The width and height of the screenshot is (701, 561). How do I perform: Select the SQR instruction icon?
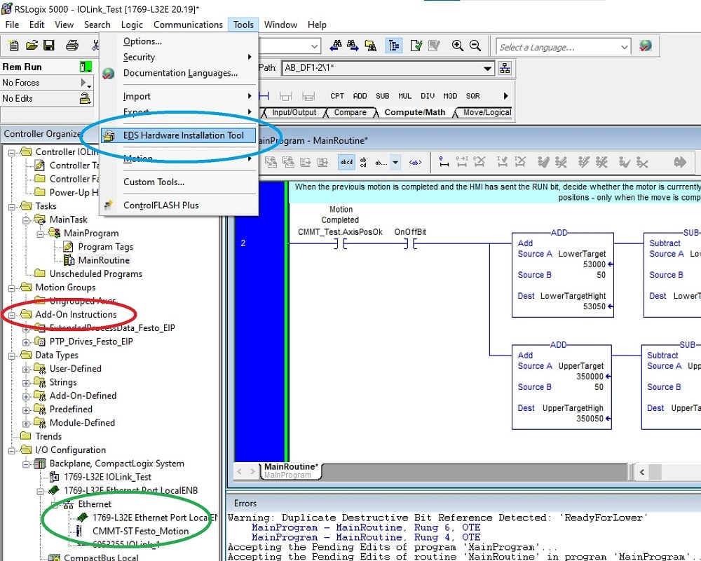(x=472, y=96)
